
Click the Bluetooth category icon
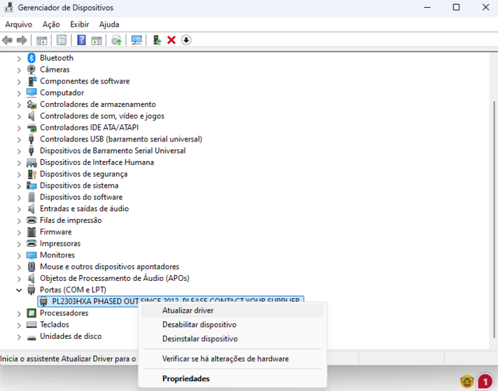(x=31, y=58)
